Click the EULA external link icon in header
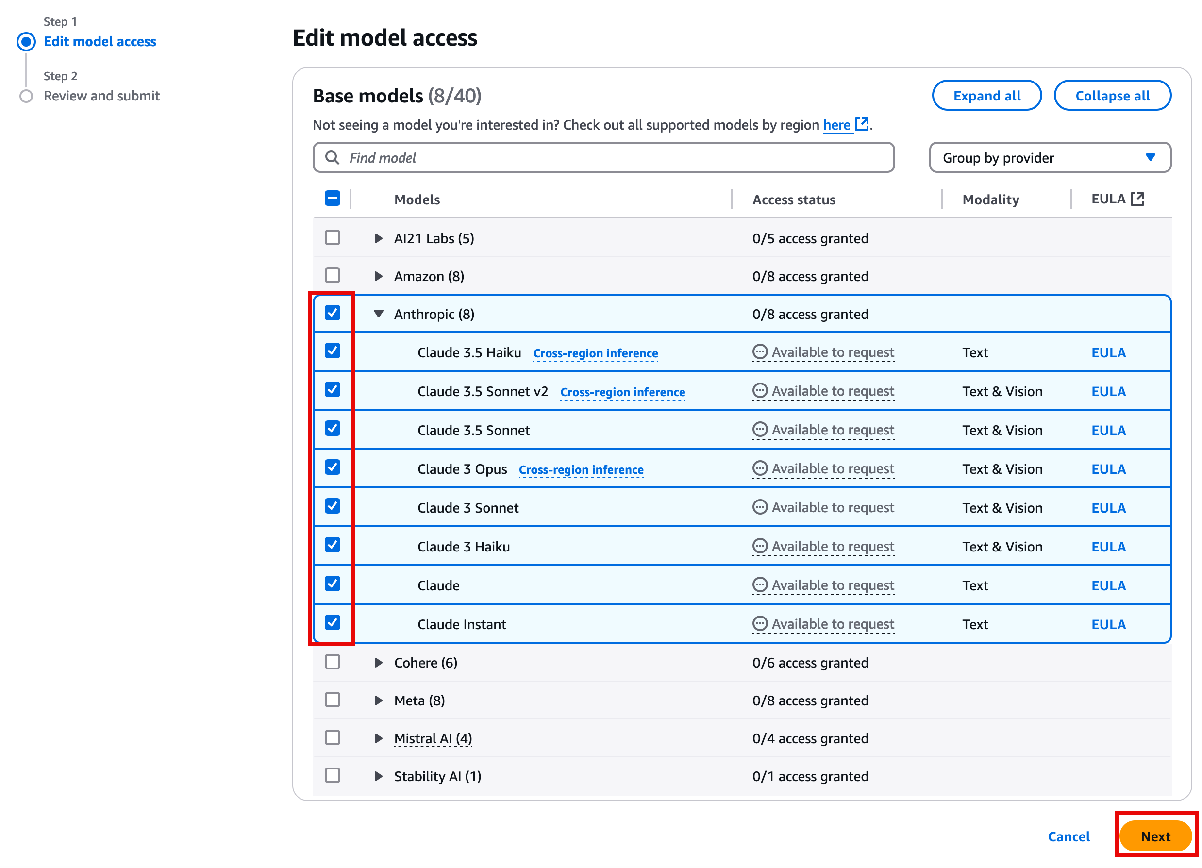Viewport: 1202px width, 868px height. point(1137,199)
